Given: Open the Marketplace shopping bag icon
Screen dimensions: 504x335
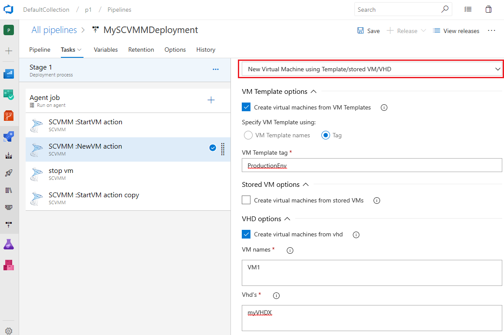Looking at the screenshot, I should [489, 9].
